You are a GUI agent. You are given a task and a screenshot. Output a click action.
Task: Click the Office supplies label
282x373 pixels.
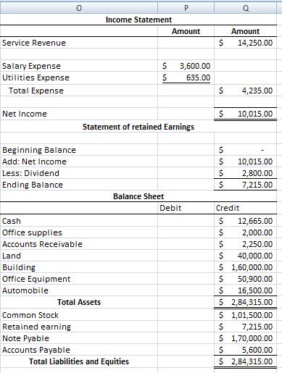[32, 232]
